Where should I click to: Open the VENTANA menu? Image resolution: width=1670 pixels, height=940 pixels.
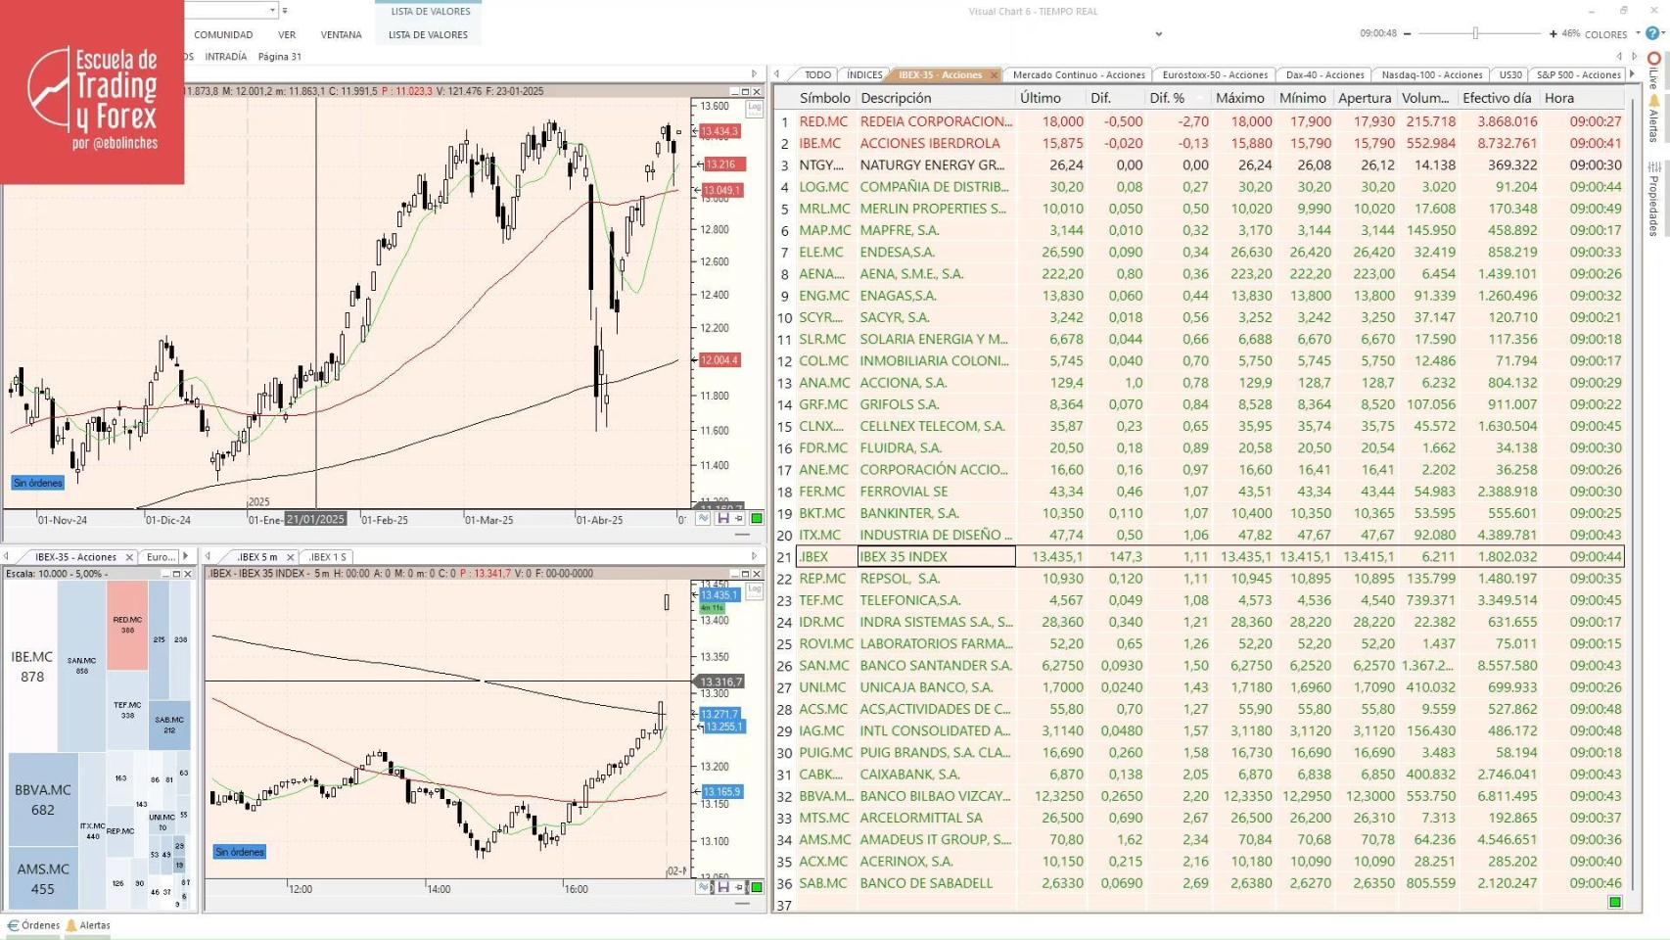(341, 34)
